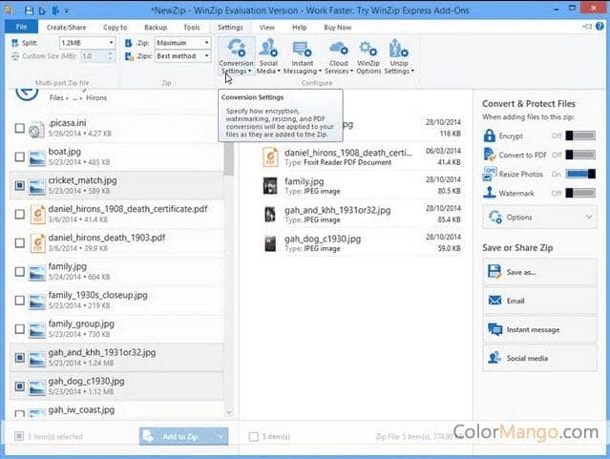Open the quick access toolbar customize arrow
610x459 pixels.
pyautogui.click(x=67, y=11)
